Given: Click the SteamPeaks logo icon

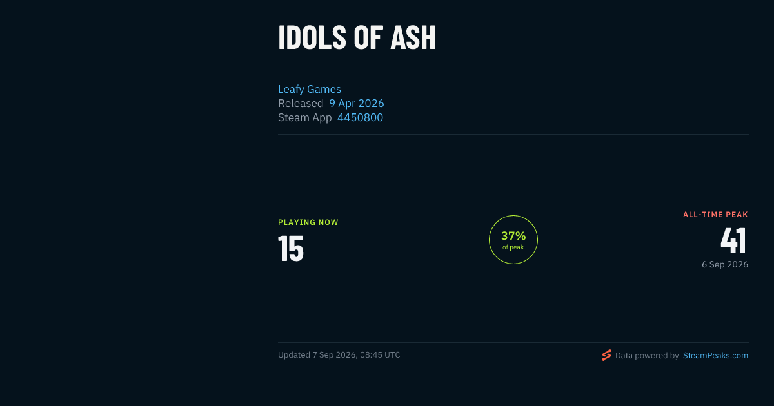Looking at the screenshot, I should [x=606, y=355].
